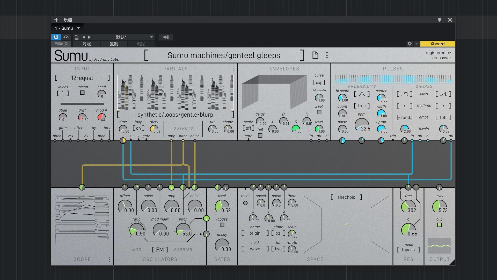The image size is (497, 280).
Task: Adjust the output level 5.73 dial
Action: click(439, 206)
